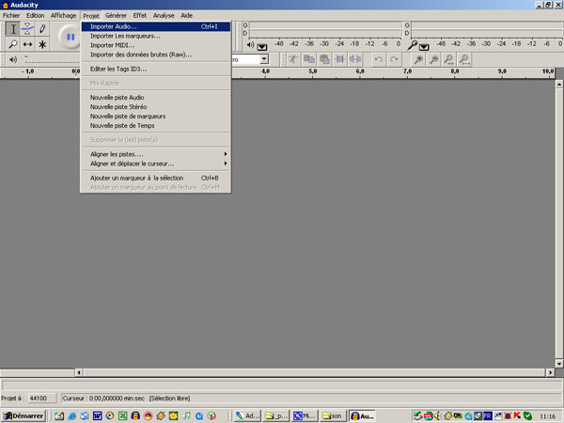The height and width of the screenshot is (423, 564).
Task: Click the Copy toolbar icon
Action: coord(308,59)
